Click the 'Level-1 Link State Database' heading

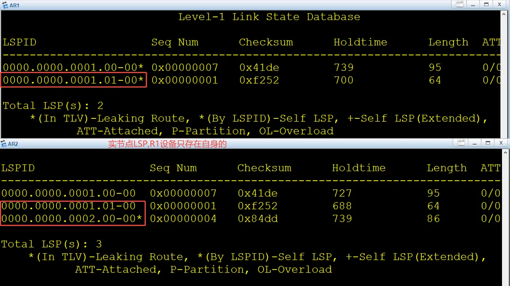[269, 17]
